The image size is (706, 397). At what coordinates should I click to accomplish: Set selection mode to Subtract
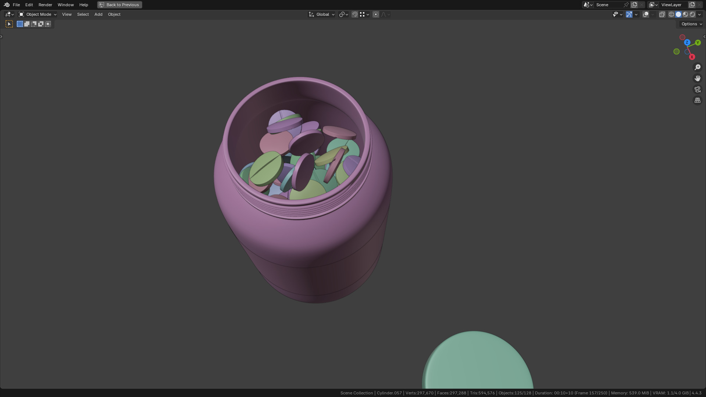click(34, 24)
